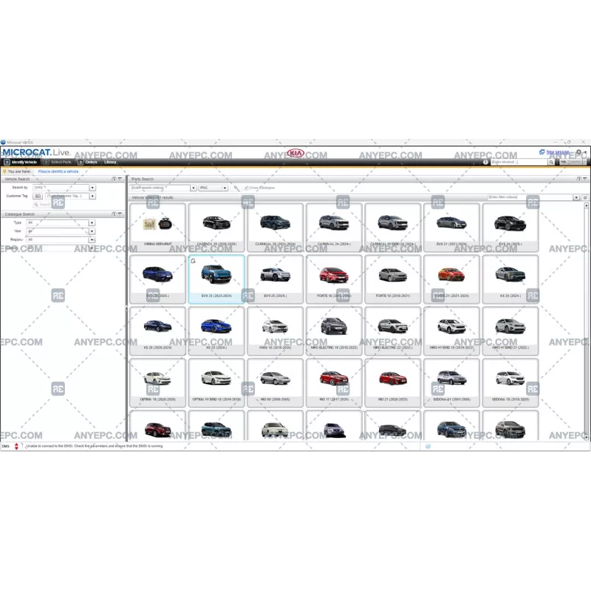
Task: Open the settings gear menu
Action: point(578,152)
